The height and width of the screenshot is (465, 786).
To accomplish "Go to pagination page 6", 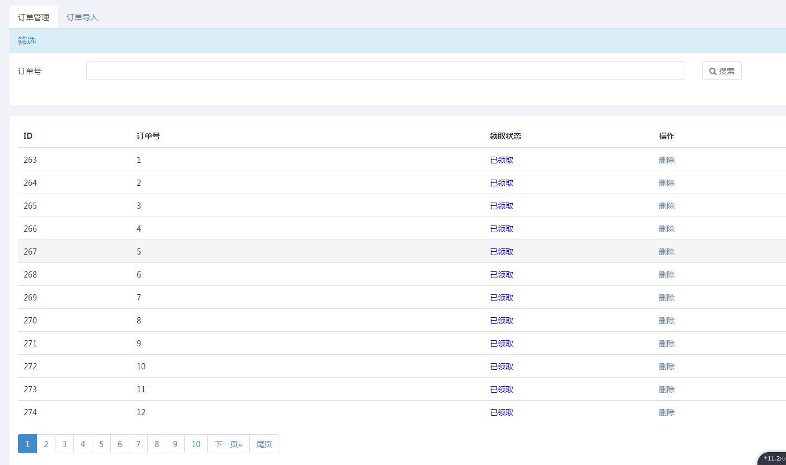I will pos(120,444).
